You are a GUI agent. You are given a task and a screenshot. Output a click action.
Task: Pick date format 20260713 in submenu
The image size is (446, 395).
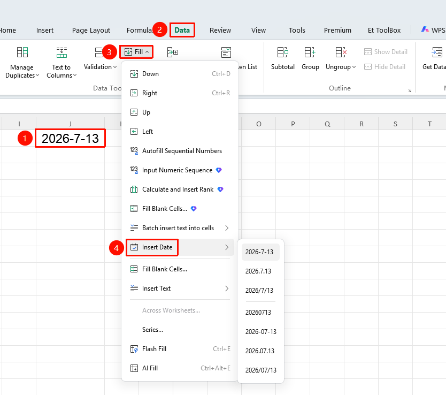pos(260,313)
